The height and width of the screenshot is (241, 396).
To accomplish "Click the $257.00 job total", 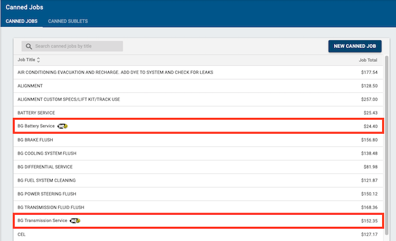I will [x=369, y=99].
